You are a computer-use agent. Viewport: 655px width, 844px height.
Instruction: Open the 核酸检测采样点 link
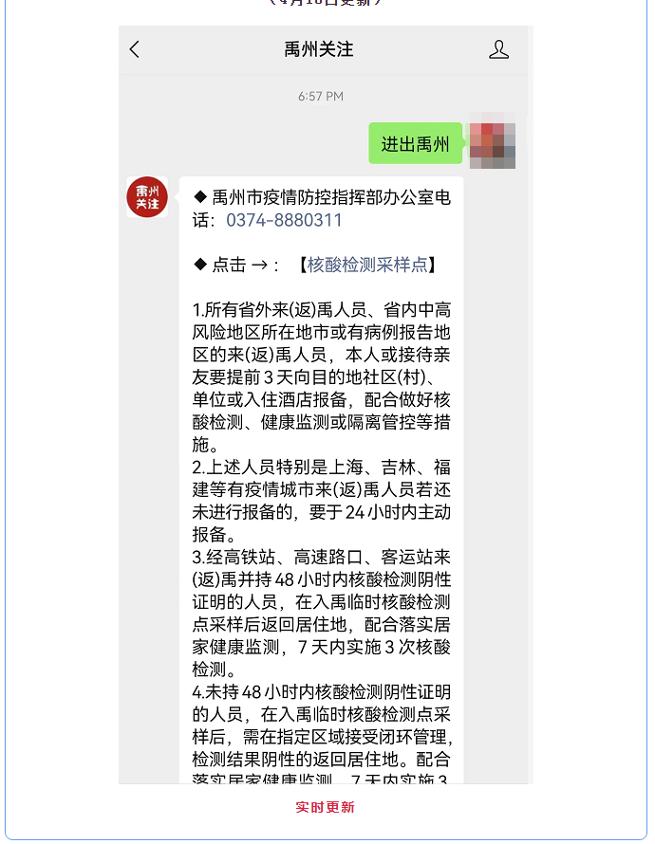coord(367,265)
